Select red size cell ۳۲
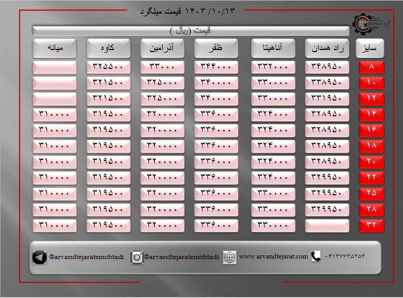Image resolution: width=403 pixels, height=298 pixels. coord(371,225)
